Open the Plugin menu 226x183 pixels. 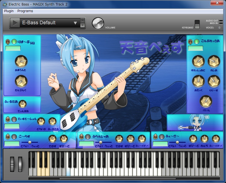click(9, 11)
